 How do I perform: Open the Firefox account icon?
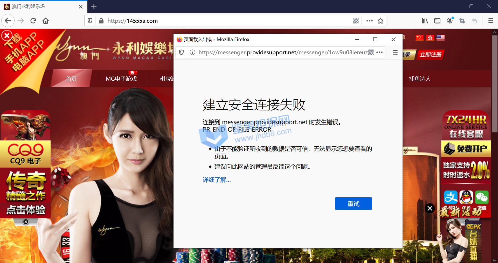pyautogui.click(x=450, y=21)
